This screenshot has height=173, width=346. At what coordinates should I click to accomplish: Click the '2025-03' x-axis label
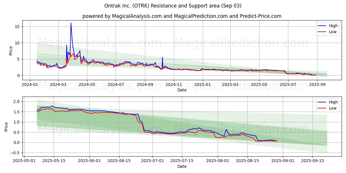(x=230, y=85)
